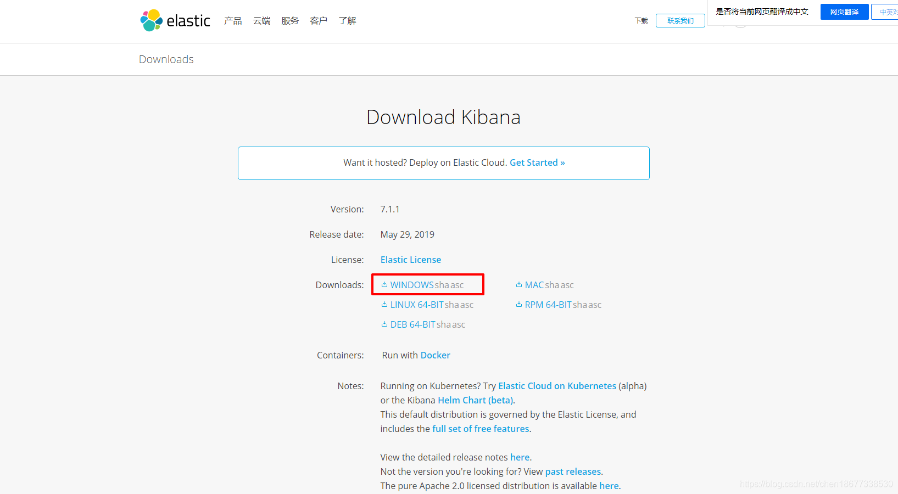
Task: Open the Docker link under Containers
Action: click(435, 355)
